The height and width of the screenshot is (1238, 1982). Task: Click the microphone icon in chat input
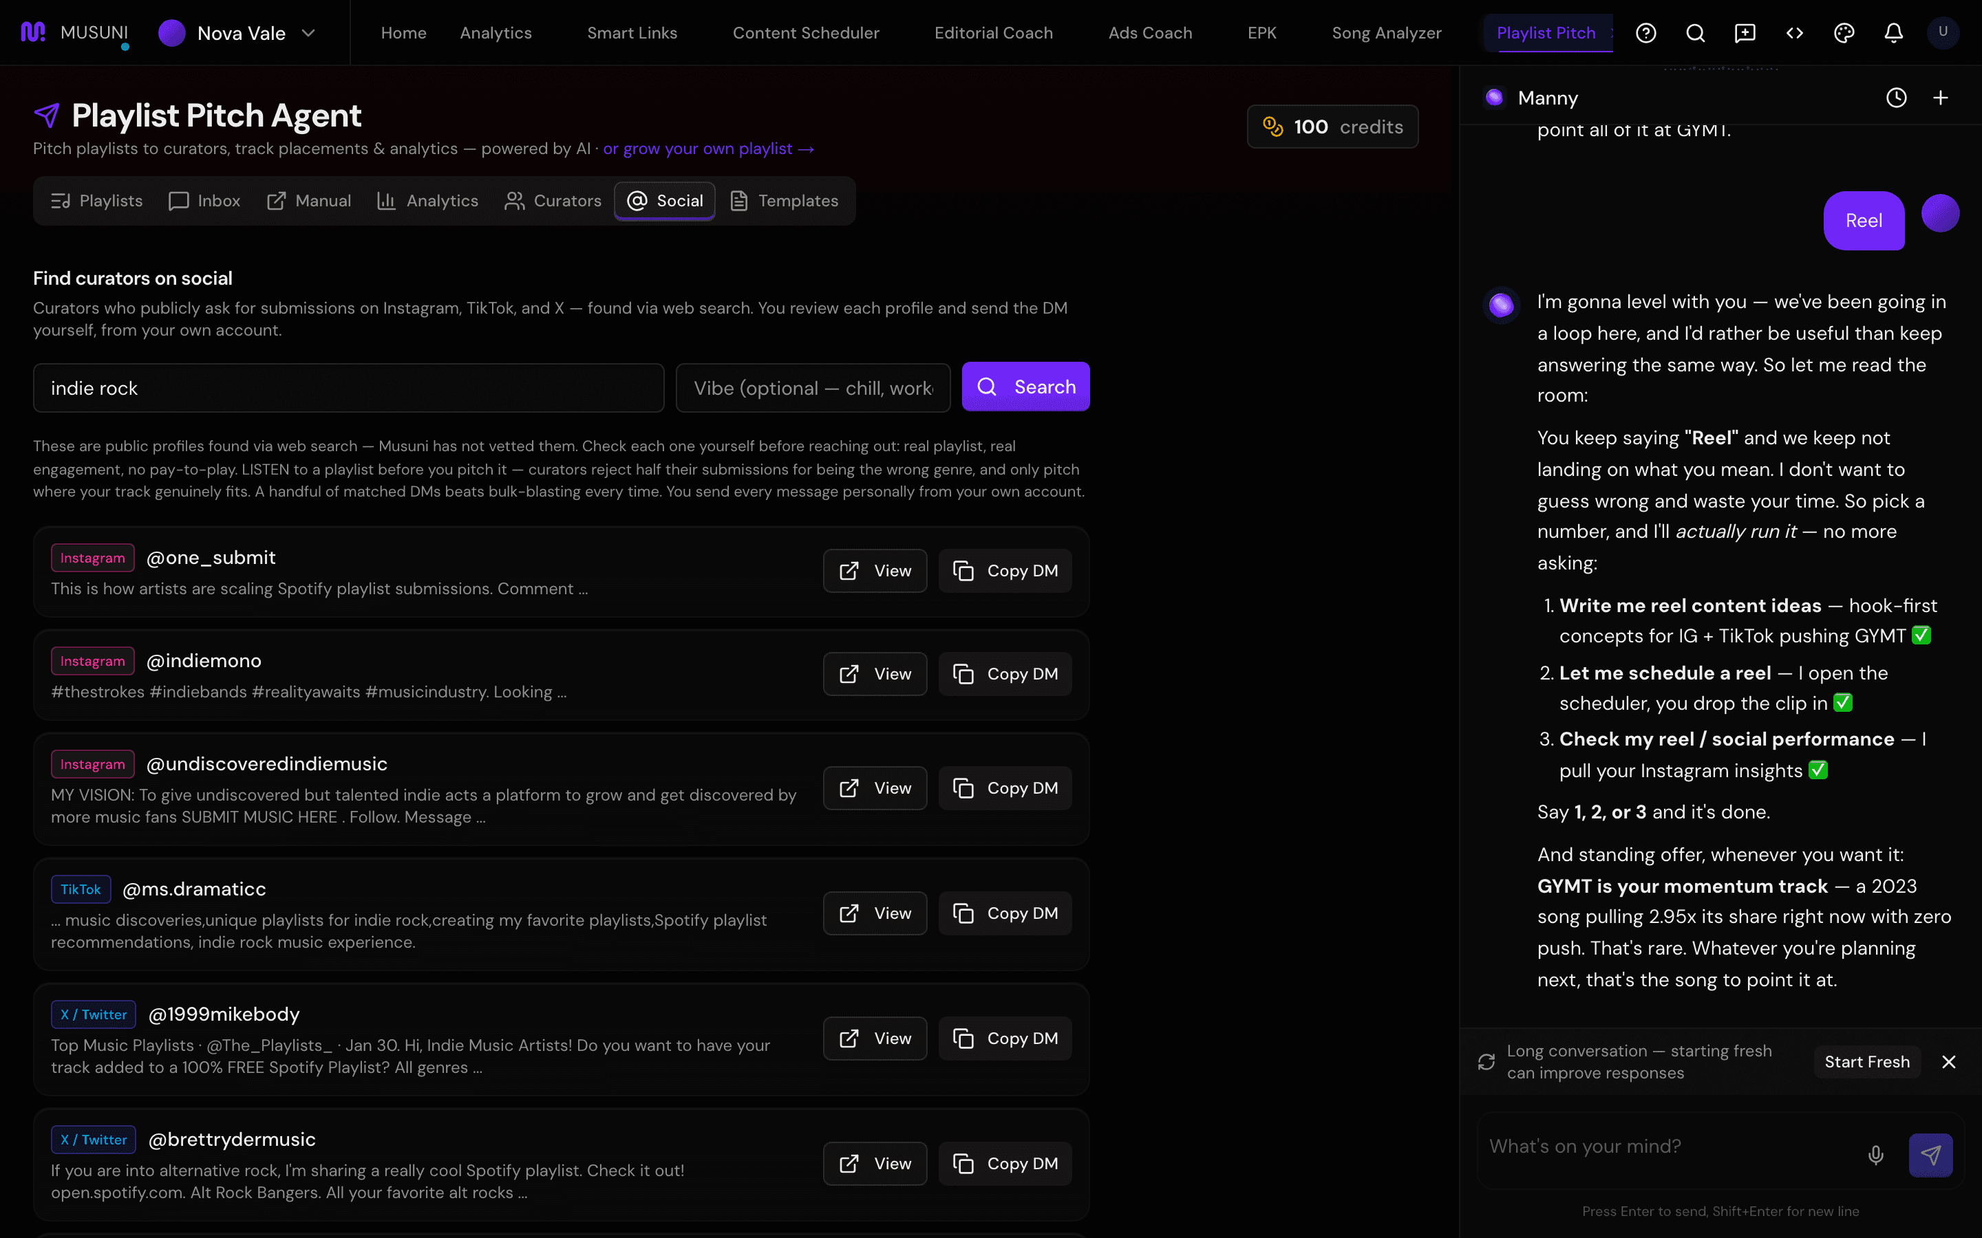pyautogui.click(x=1875, y=1155)
